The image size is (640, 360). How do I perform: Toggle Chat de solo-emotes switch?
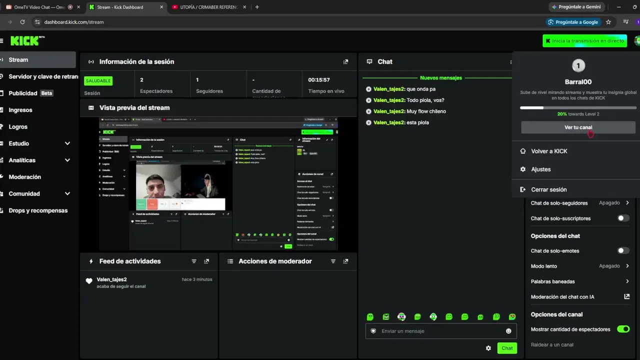623,250
